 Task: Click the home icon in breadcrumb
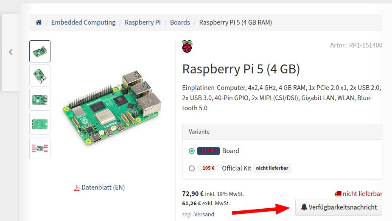click(39, 22)
